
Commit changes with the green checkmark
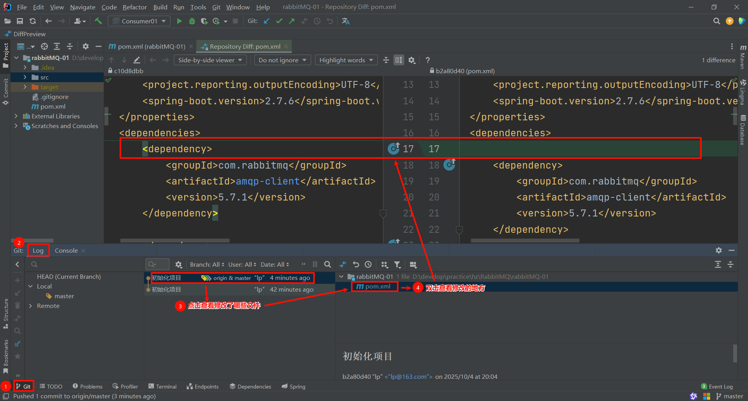coord(279,21)
